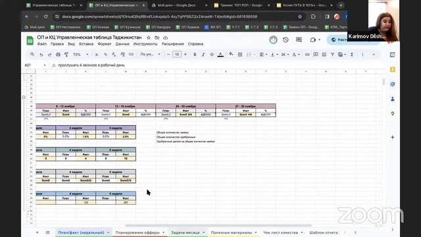
Task: Click the A27 name box
Action: 35,65
